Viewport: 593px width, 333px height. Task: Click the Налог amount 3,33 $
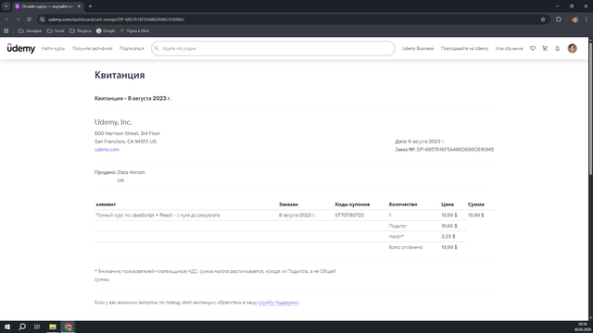[448, 237]
